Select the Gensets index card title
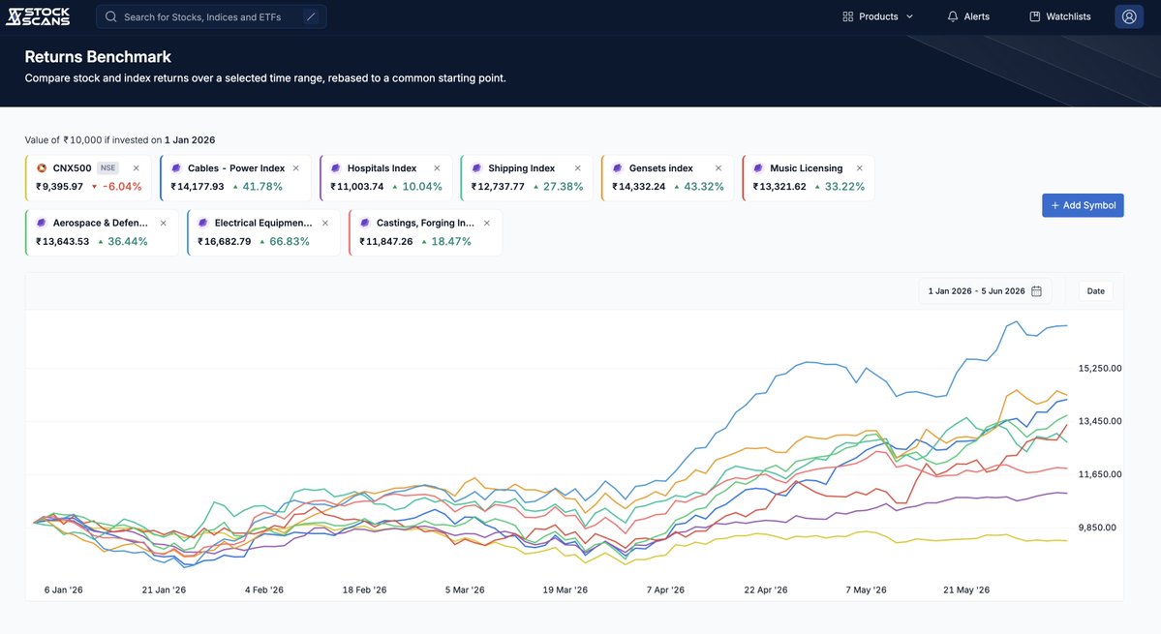Image resolution: width=1161 pixels, height=634 pixels. pos(661,167)
